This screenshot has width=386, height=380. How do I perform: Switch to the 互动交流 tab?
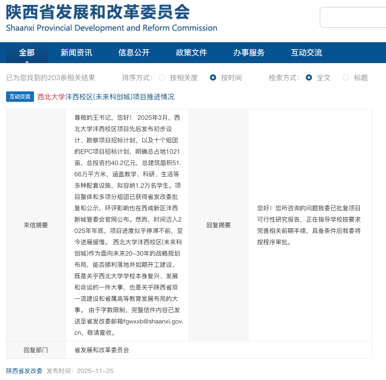pyautogui.click(x=306, y=52)
